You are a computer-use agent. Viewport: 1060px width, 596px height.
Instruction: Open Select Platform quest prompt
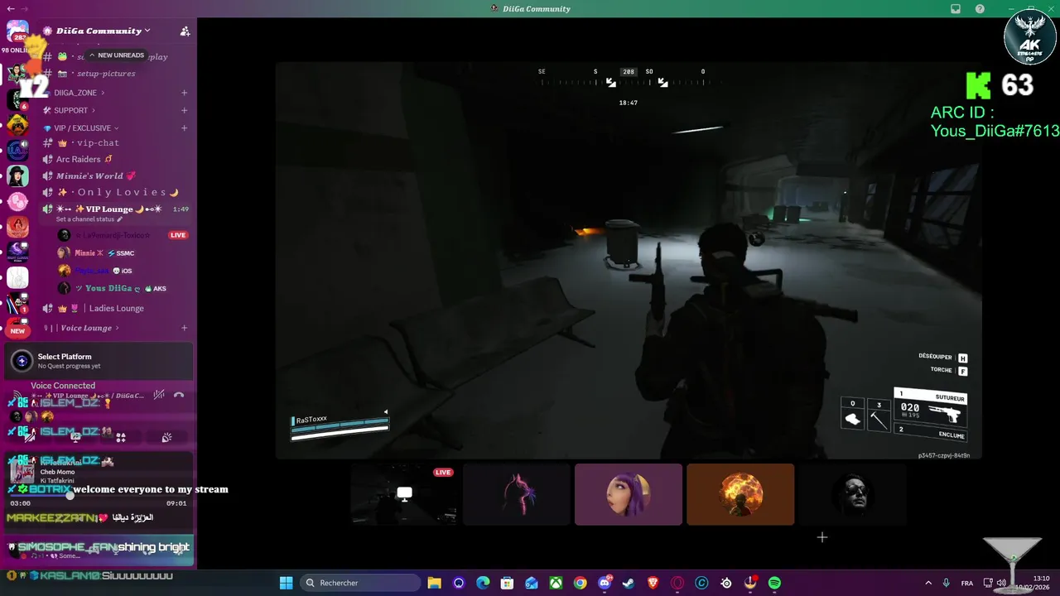click(x=99, y=361)
